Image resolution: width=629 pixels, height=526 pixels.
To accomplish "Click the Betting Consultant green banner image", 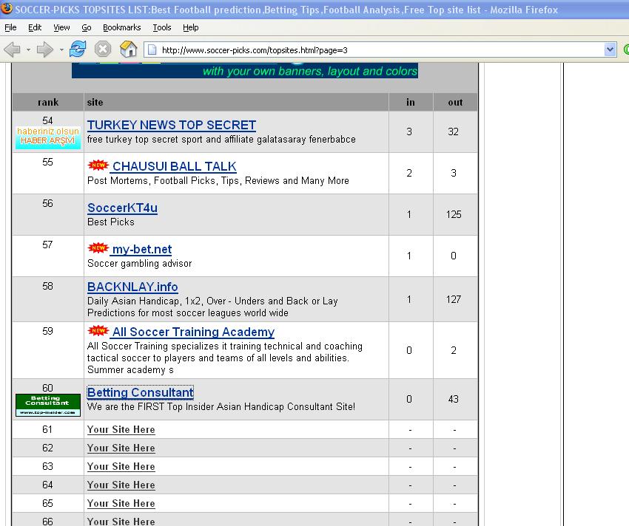I will point(47,405).
